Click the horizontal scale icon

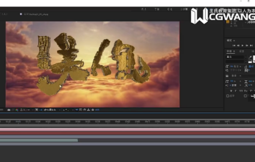(246, 82)
